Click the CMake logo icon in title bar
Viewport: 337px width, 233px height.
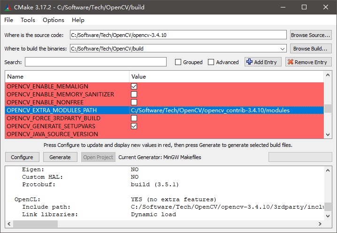[x=8, y=7]
